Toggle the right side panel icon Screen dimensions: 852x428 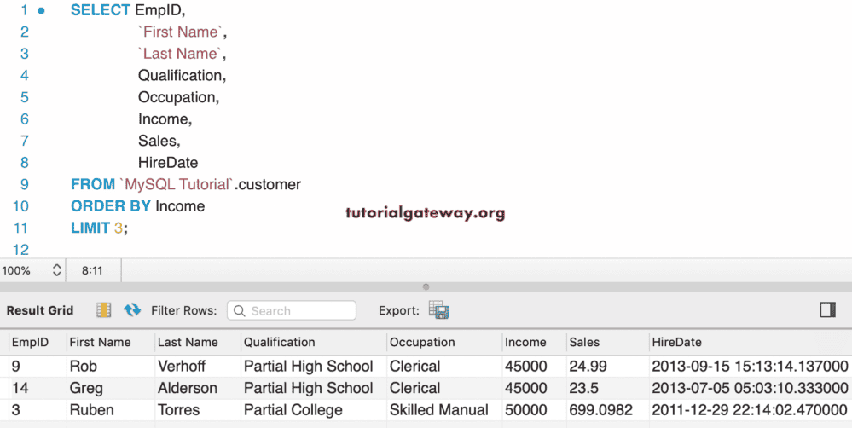tap(827, 310)
